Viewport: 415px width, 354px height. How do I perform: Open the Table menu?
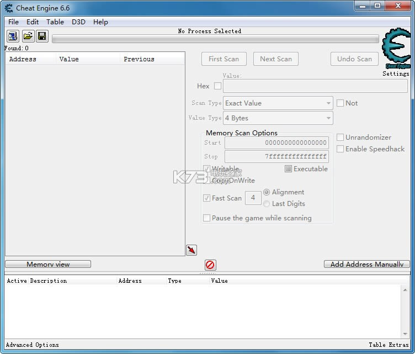(55, 22)
